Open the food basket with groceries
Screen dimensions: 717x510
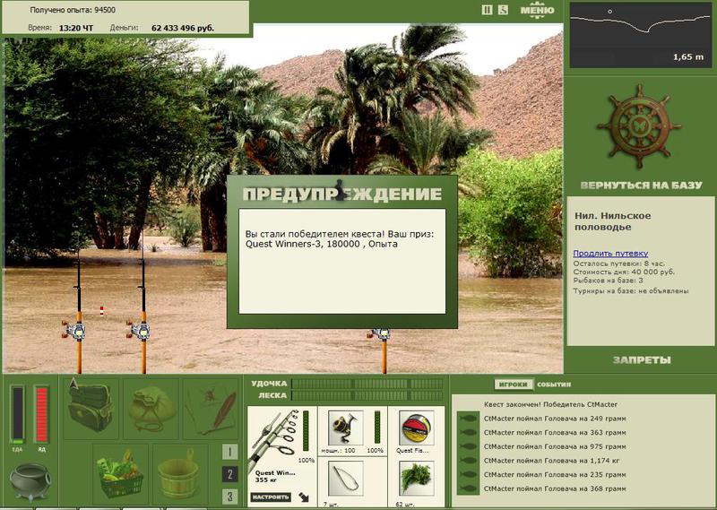point(120,474)
